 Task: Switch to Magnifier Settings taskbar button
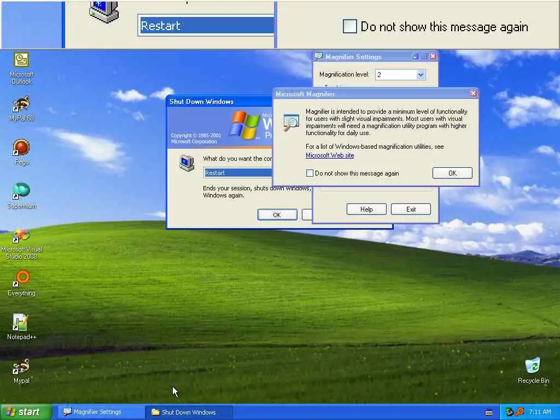pyautogui.click(x=101, y=412)
